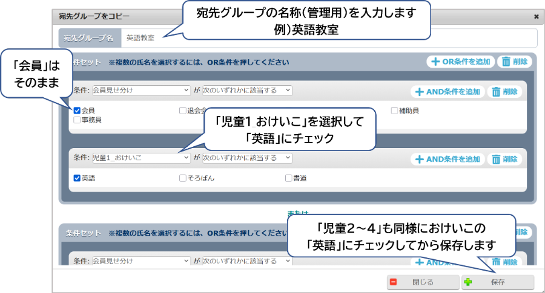This screenshot has height=293, width=545.
Task: Tick the 書道 checkbox
Action: pyautogui.click(x=289, y=178)
